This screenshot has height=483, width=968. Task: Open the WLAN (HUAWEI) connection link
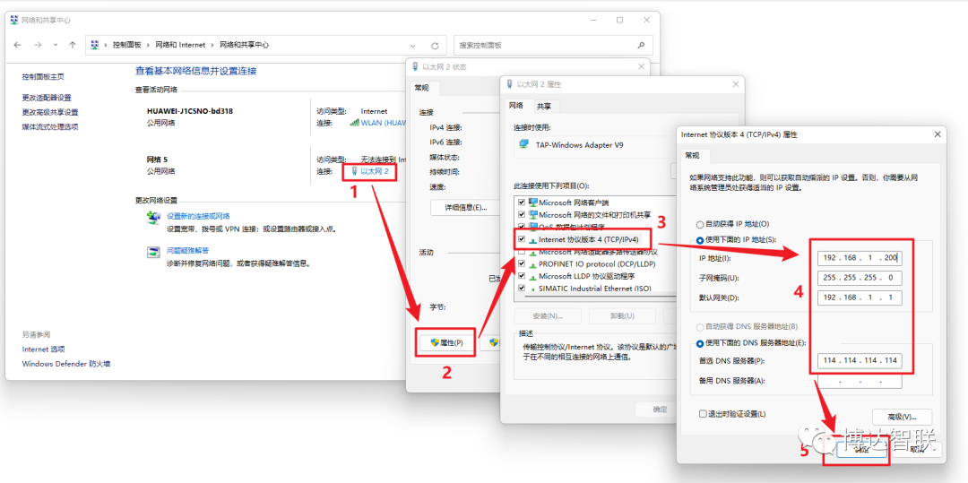pos(384,123)
